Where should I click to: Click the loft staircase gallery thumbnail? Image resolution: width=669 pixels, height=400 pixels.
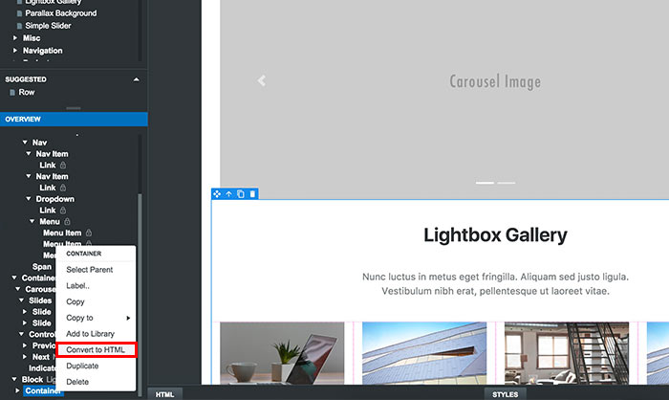(567, 353)
